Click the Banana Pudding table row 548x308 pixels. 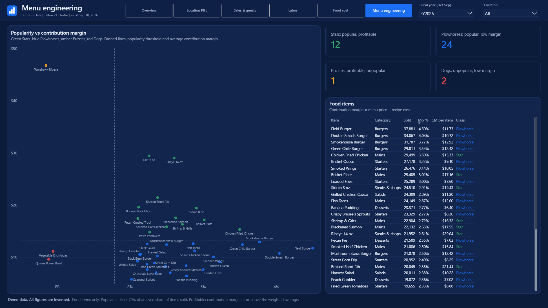click(402, 208)
